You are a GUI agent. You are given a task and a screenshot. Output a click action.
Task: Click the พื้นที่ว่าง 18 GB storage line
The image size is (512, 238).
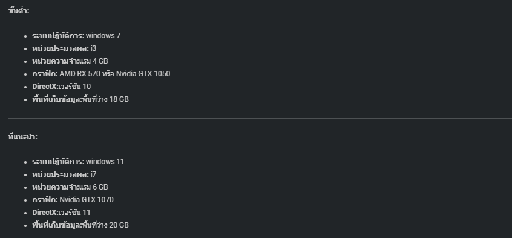coord(80,99)
